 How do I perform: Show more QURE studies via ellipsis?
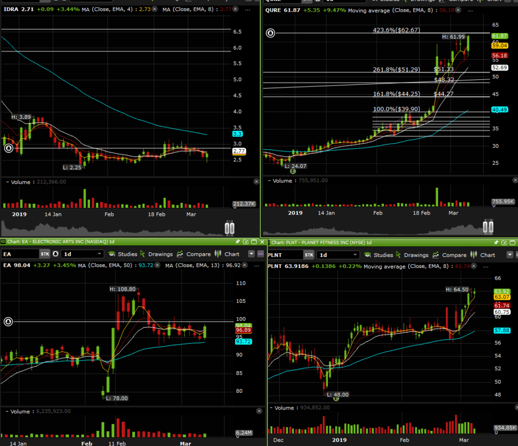coord(470,11)
